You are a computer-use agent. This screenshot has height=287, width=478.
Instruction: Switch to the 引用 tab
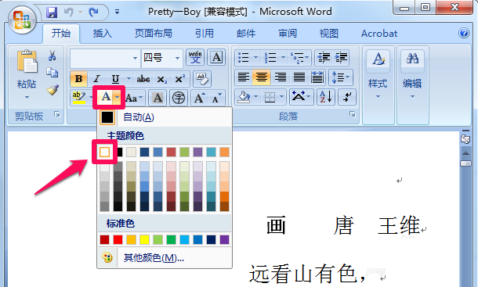(x=205, y=33)
